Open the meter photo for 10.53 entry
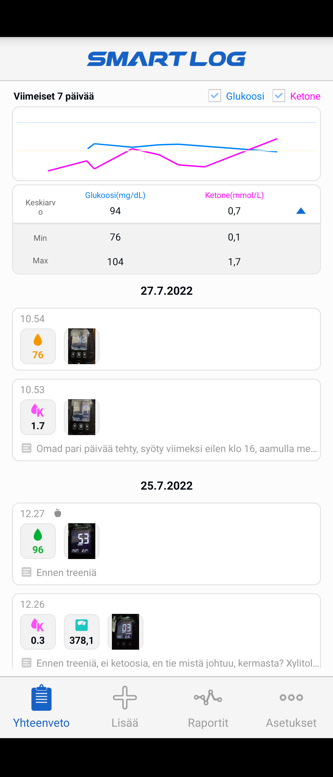Image resolution: width=333 pixels, height=777 pixels. pos(82,417)
